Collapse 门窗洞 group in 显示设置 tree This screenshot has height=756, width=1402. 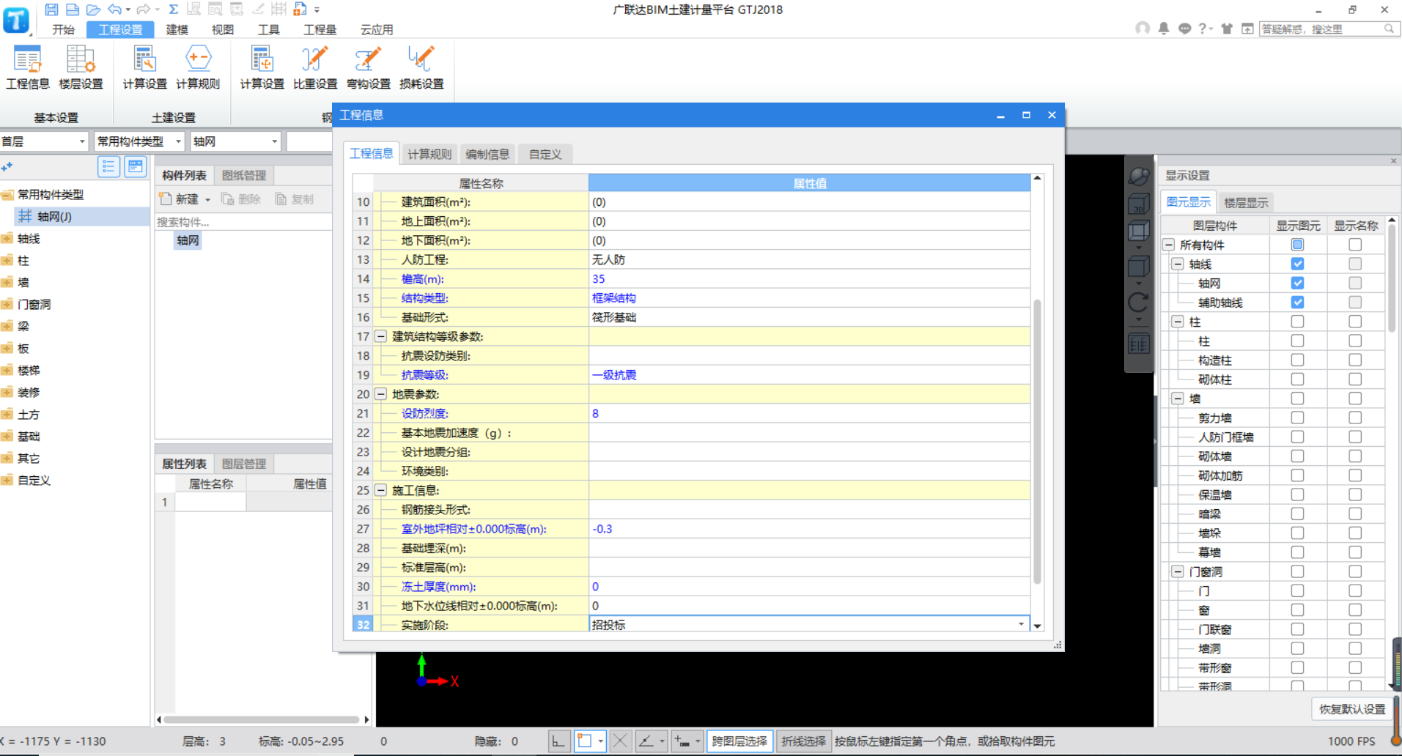pyautogui.click(x=1178, y=571)
